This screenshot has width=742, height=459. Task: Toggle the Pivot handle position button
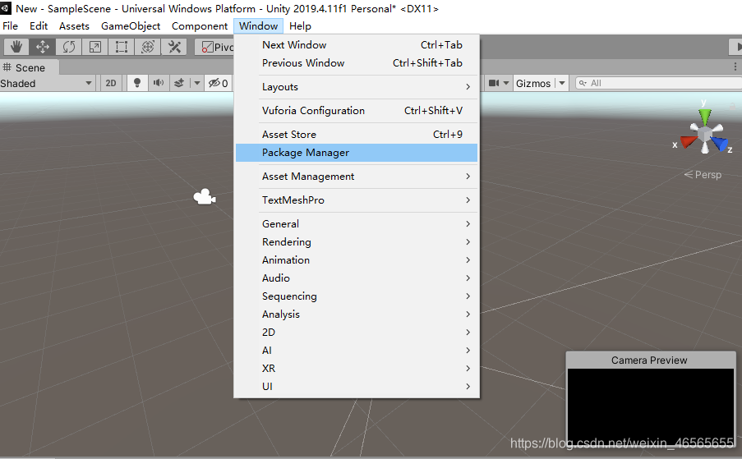tap(214, 47)
